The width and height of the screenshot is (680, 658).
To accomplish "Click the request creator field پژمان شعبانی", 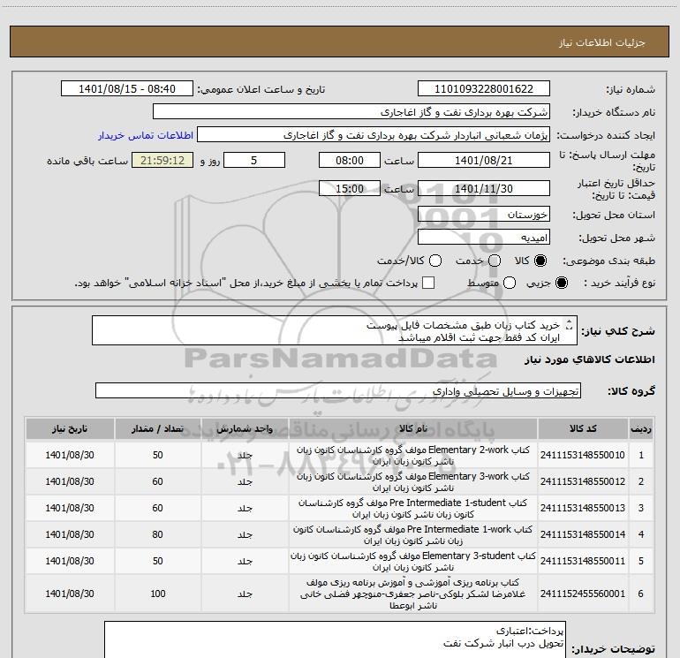I will click(x=374, y=135).
